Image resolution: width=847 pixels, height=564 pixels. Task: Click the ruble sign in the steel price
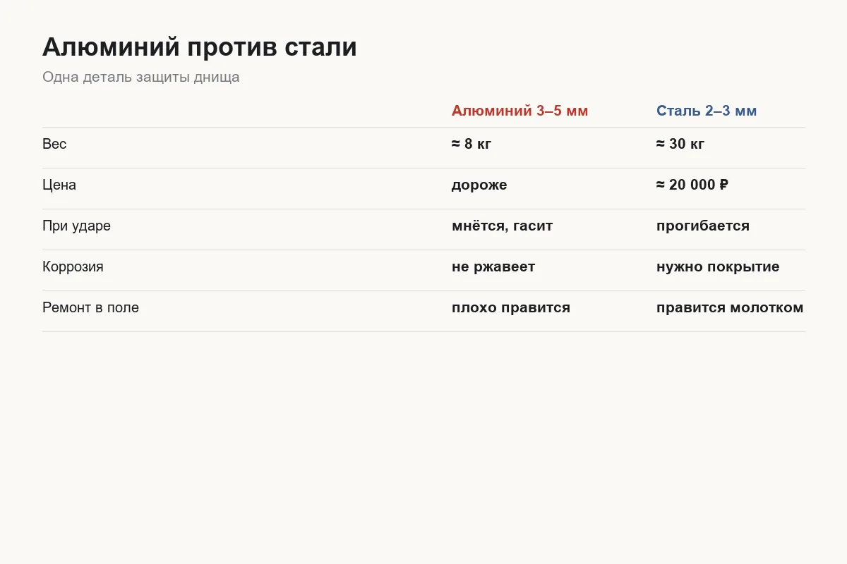pos(723,185)
